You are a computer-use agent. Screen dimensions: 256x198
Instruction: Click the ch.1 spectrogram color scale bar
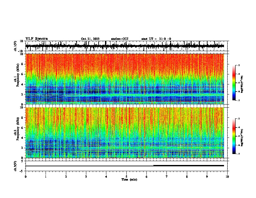[234, 83]
